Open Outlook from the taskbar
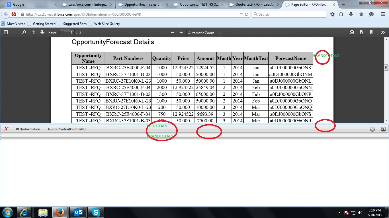This screenshot has width=389, height=218. point(78,212)
